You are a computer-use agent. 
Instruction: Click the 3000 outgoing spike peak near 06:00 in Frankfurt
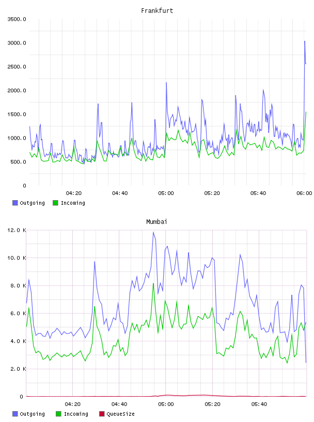(305, 41)
